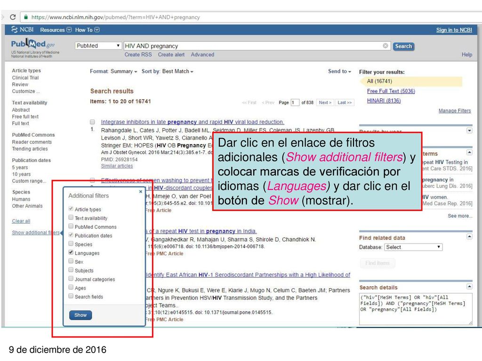Click See more titles link
The image size is (482, 361).
coord(460,216)
